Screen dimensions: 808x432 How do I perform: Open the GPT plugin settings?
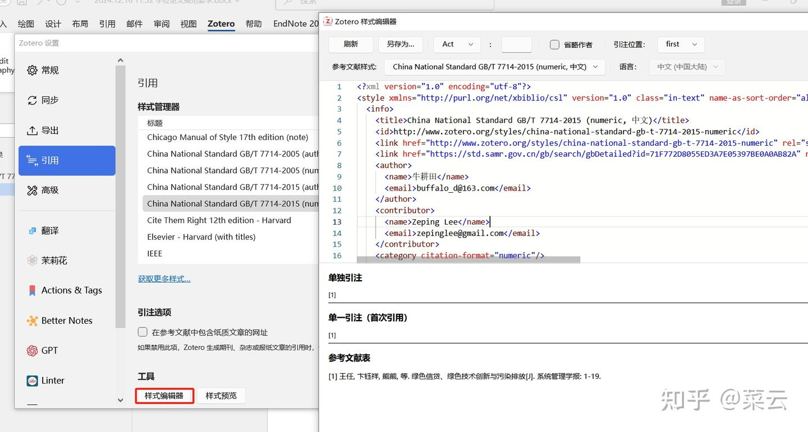tap(49, 350)
